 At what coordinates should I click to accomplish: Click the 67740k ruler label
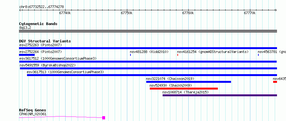(x=65, y=13)
